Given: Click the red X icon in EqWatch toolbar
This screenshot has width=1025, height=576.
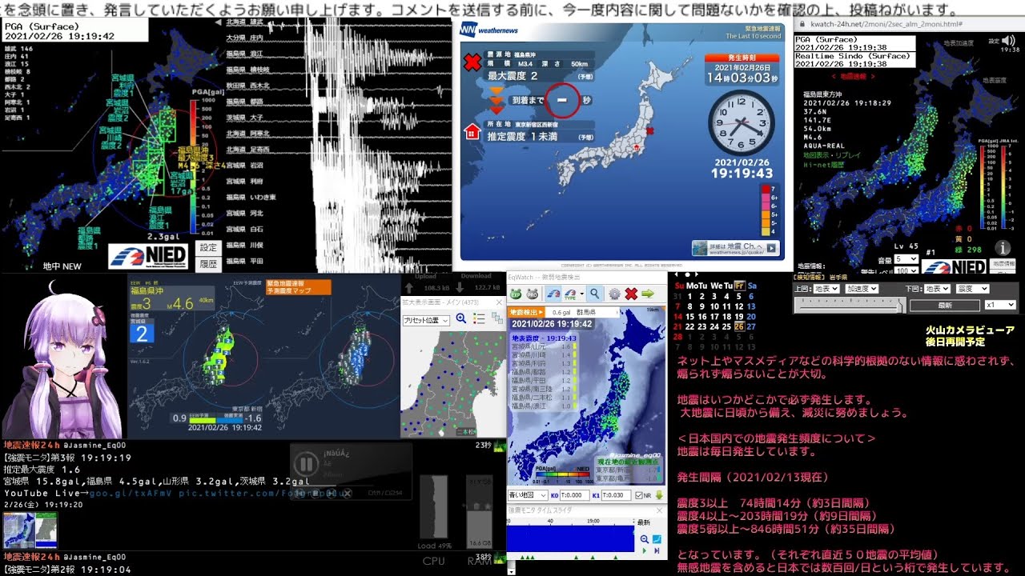Looking at the screenshot, I should coord(631,294).
